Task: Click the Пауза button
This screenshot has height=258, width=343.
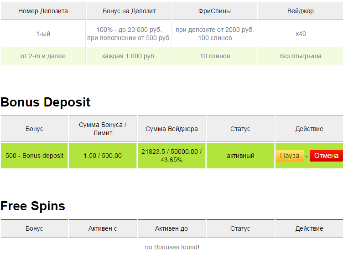Action: click(289, 156)
